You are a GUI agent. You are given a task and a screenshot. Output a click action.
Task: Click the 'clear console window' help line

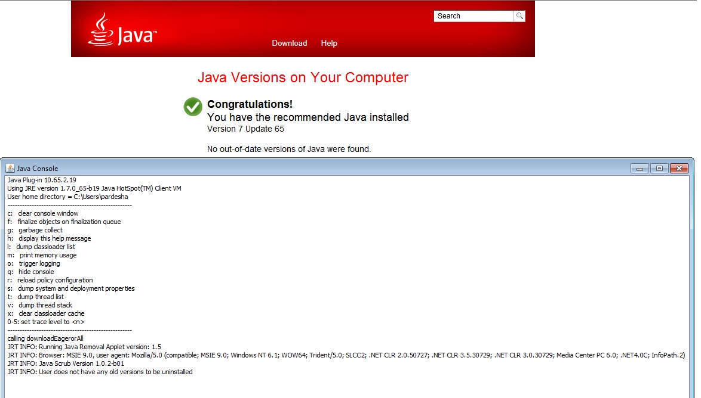48,213
